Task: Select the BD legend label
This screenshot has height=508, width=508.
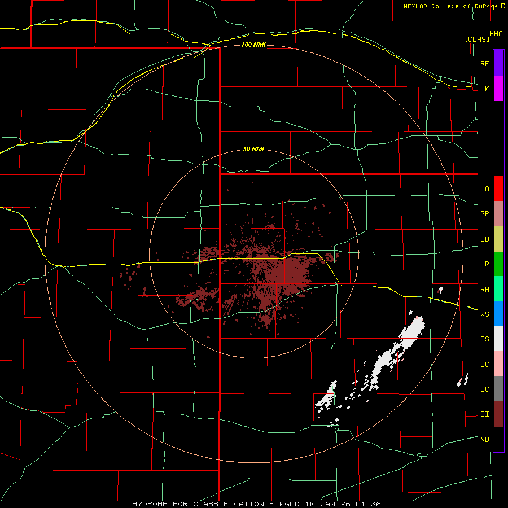Action: [x=484, y=239]
